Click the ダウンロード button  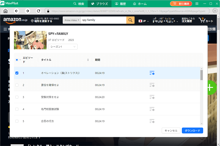click(192, 130)
